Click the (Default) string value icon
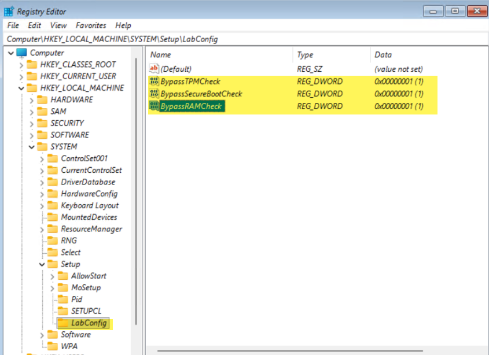 click(154, 69)
